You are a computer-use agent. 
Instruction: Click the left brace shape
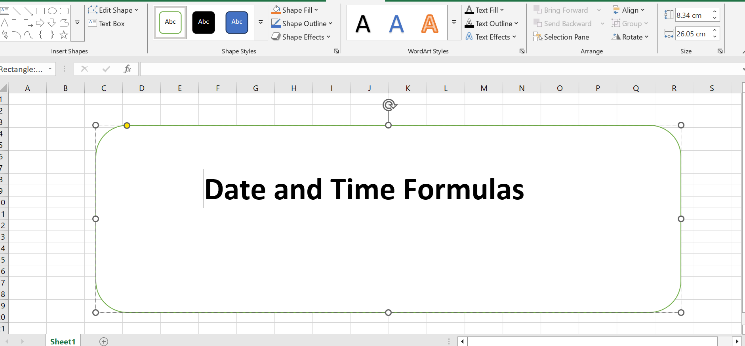click(40, 35)
